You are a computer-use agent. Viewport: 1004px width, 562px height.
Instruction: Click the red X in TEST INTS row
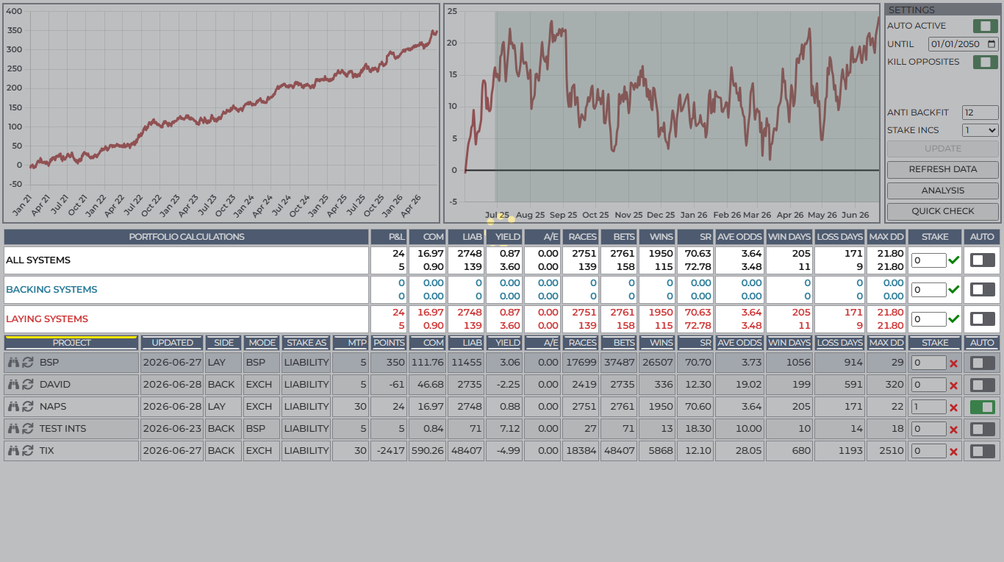point(953,430)
